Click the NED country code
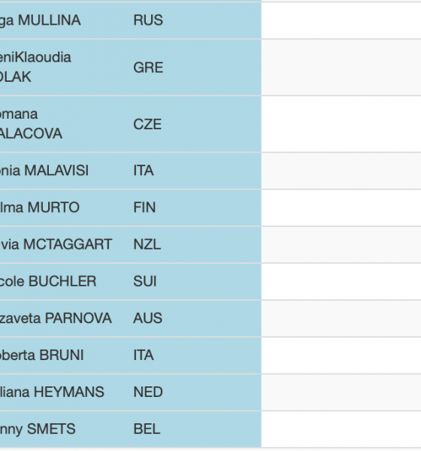Screen dimensions: 421x451 click(148, 392)
